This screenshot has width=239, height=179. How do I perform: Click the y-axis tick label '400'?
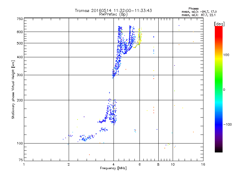pyautogui.click(x=20, y=57)
